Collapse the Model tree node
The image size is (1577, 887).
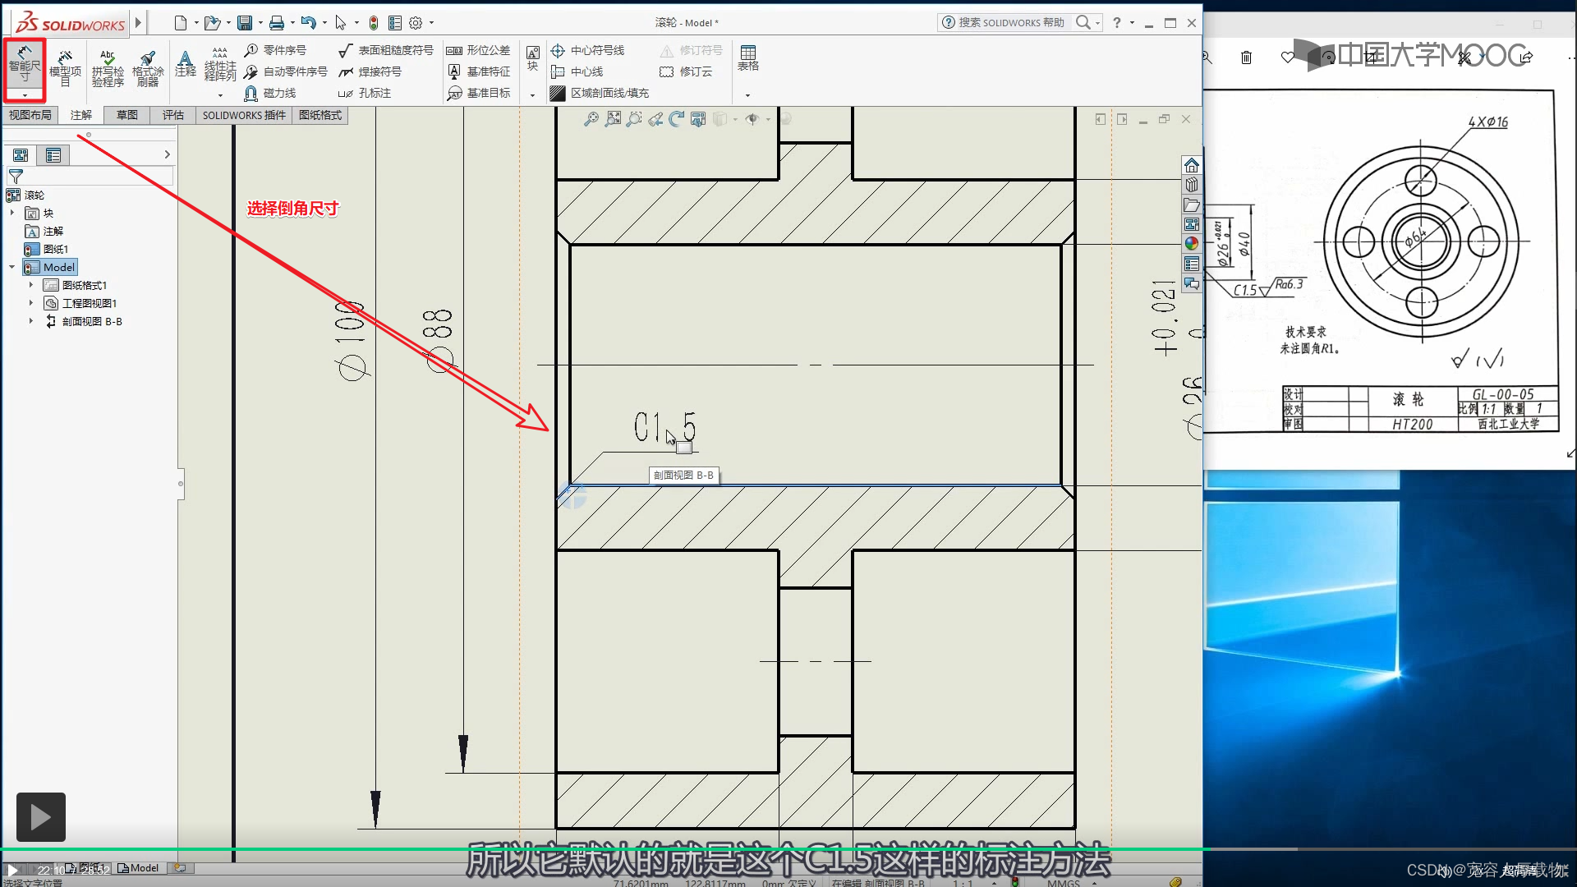click(x=12, y=267)
